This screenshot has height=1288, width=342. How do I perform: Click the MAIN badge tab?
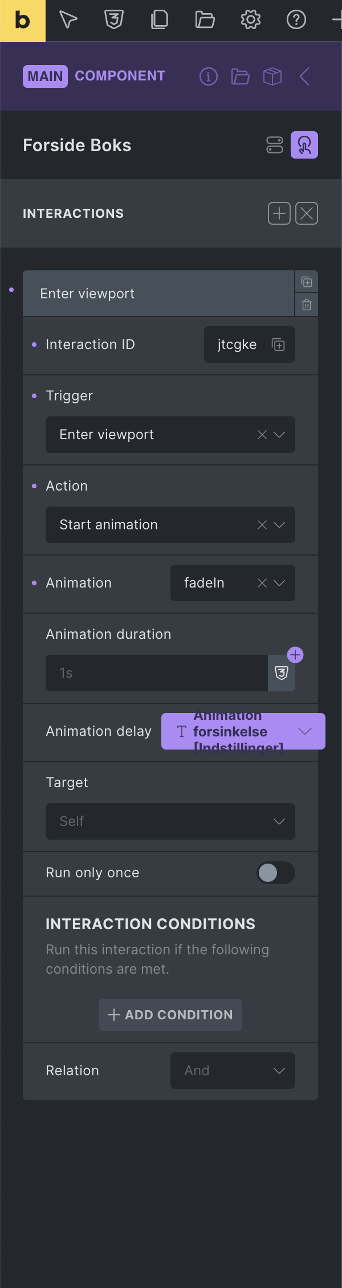tap(45, 76)
